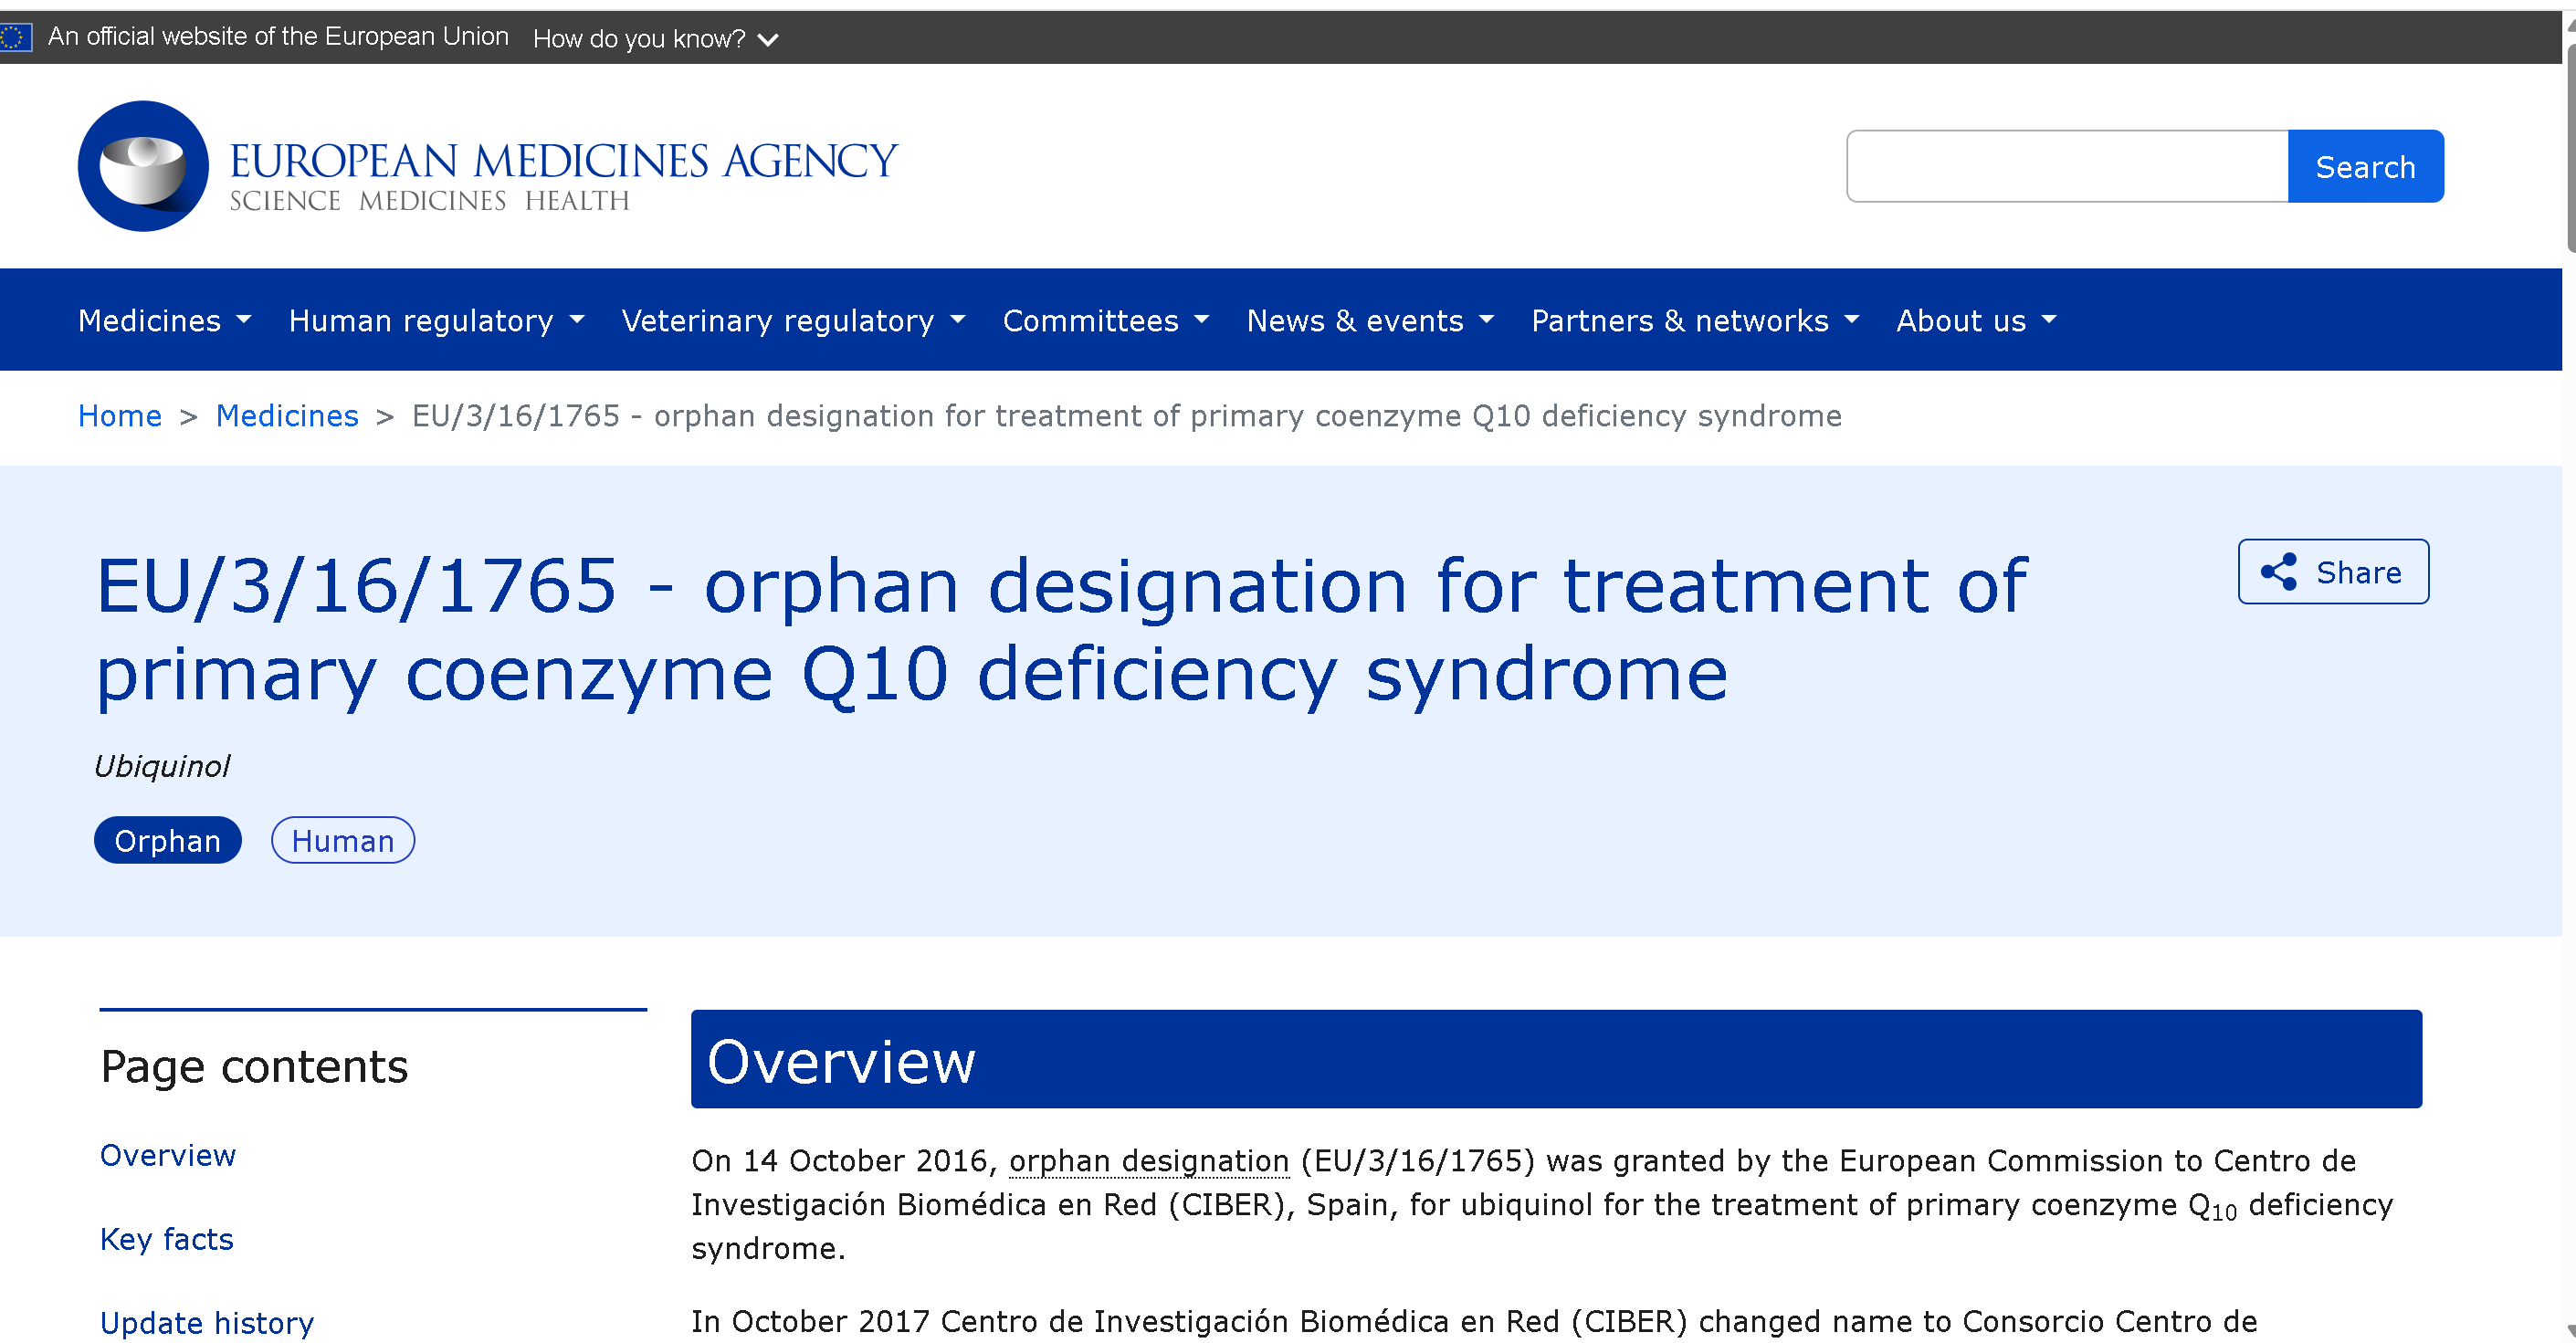Jump to Key facts in page contents
Image resolution: width=2576 pixels, height=1343 pixels.
pyautogui.click(x=167, y=1239)
